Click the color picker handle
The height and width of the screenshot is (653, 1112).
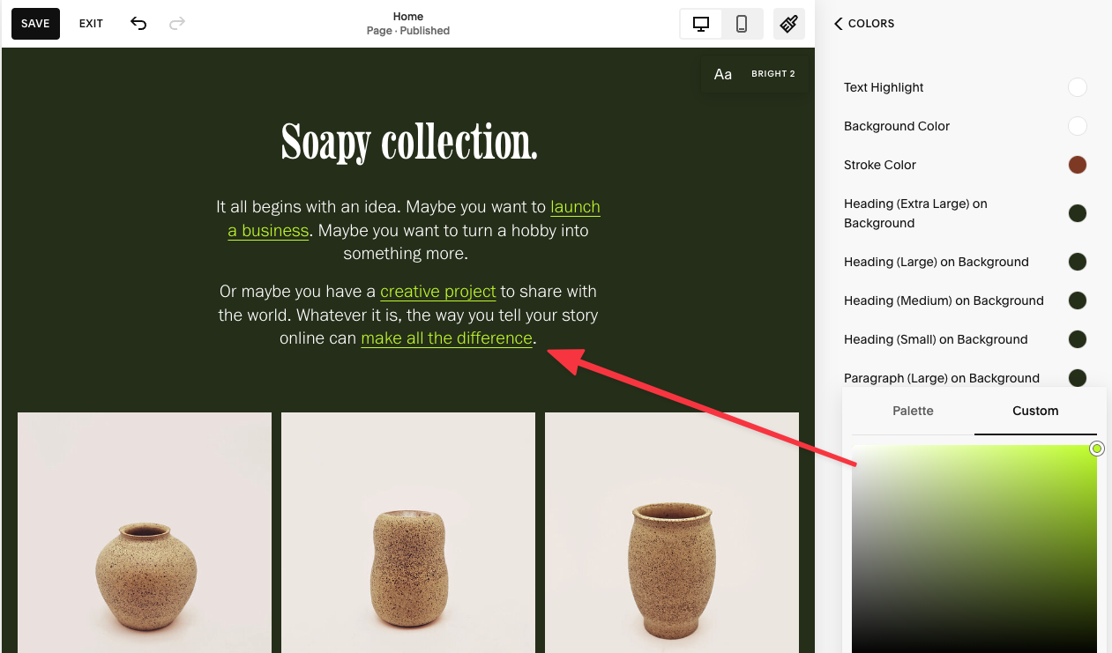pyautogui.click(x=1097, y=449)
